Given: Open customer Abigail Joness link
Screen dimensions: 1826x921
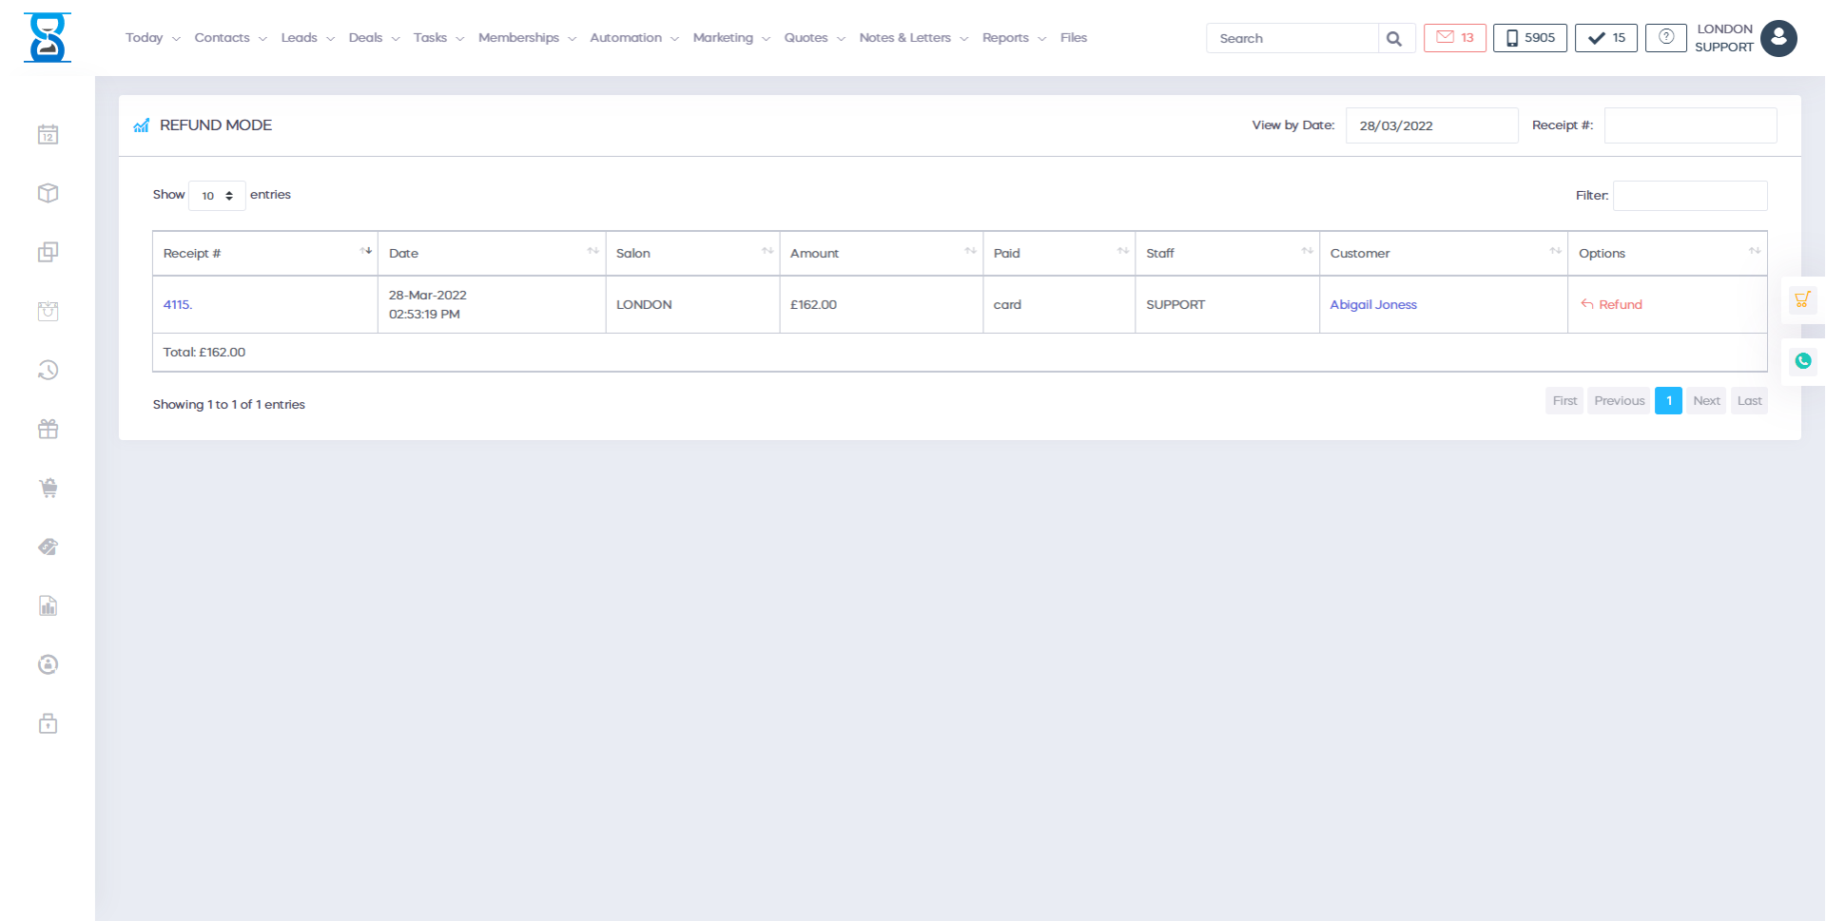Looking at the screenshot, I should [x=1372, y=305].
